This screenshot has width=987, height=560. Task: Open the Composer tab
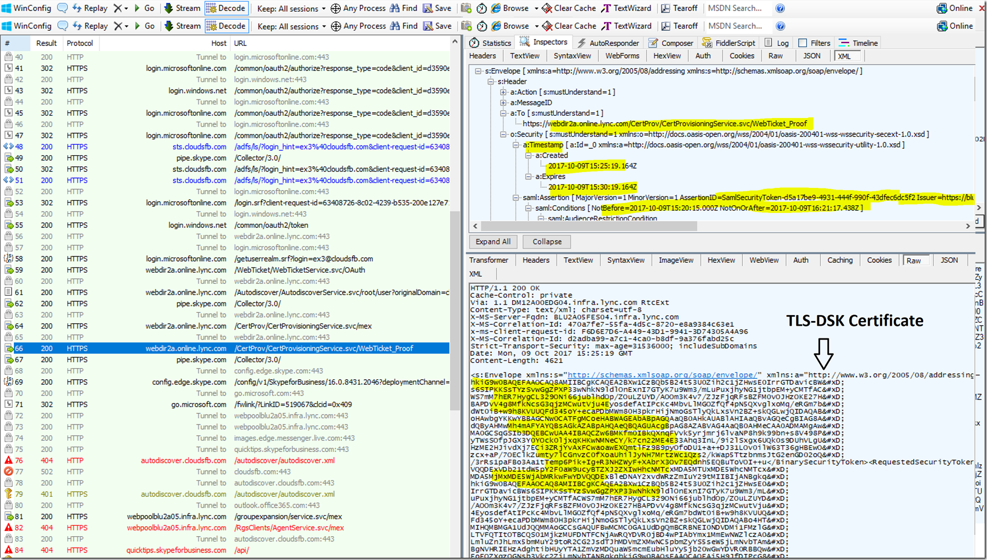tap(671, 43)
